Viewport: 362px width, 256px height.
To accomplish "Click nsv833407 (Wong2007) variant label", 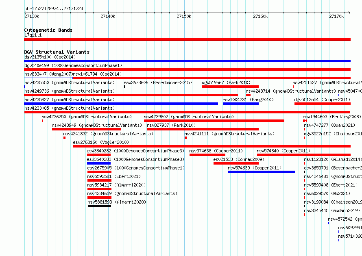I will coord(48,74).
